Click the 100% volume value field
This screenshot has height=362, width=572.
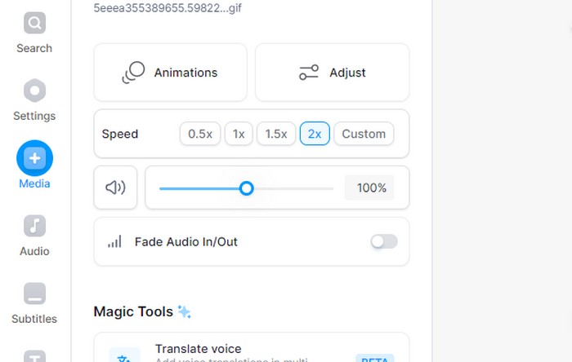pyautogui.click(x=369, y=188)
